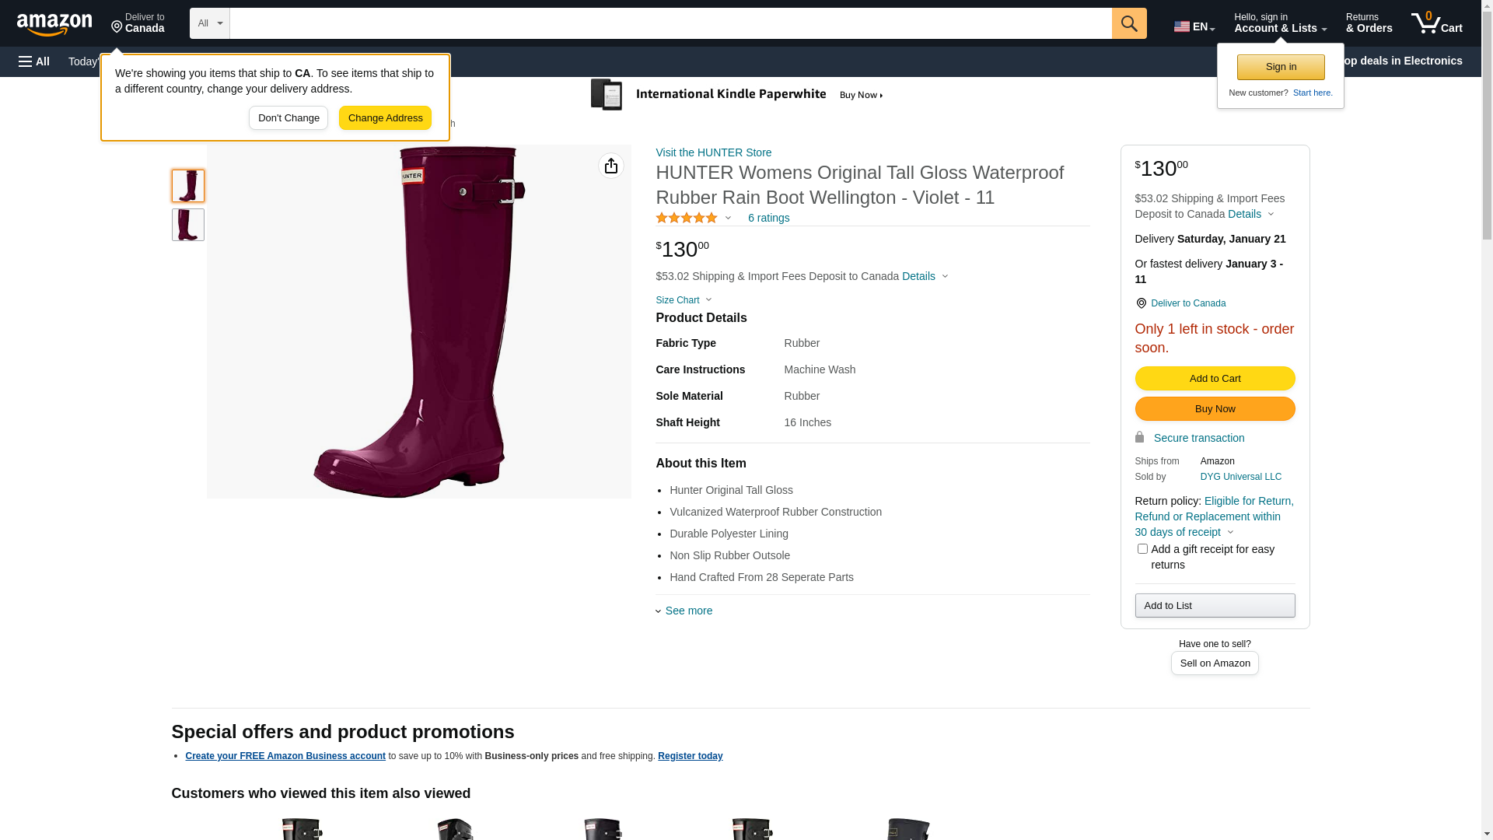Open the All search category dropdown
The width and height of the screenshot is (1493, 840).
209,23
